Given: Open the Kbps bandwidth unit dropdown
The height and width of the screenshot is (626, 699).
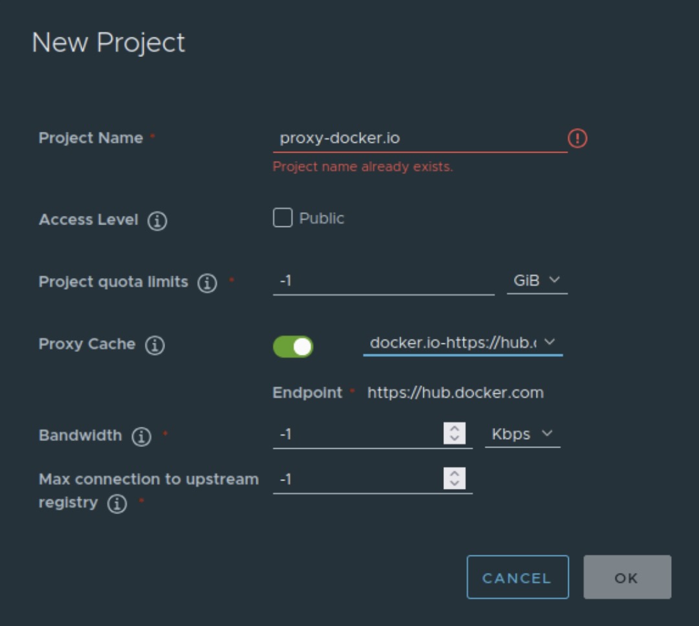Looking at the screenshot, I should [x=522, y=435].
